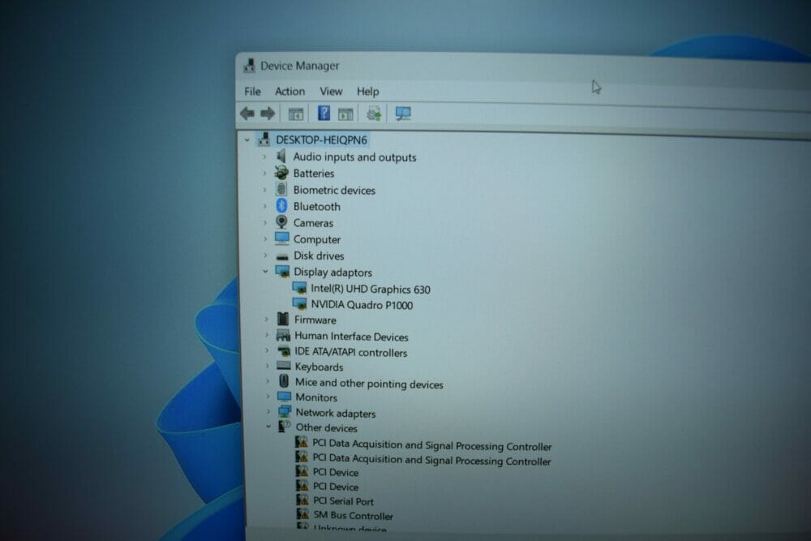This screenshot has width=811, height=541.
Task: Open the Action menu
Action: (290, 92)
